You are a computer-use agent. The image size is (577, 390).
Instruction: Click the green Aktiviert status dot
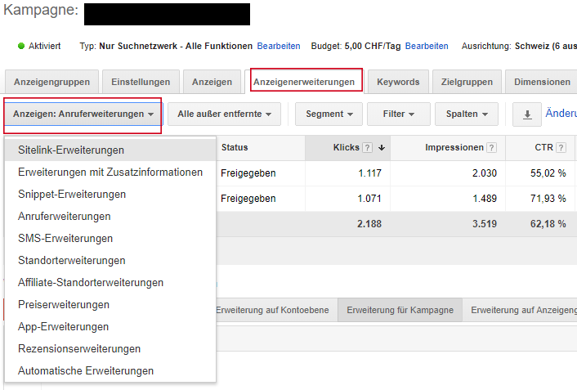coord(21,46)
